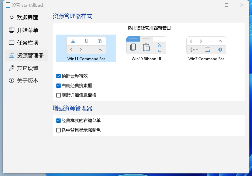Click the blue active tab in Win10 Ribbon preview
The image size is (252, 176).
133,39
